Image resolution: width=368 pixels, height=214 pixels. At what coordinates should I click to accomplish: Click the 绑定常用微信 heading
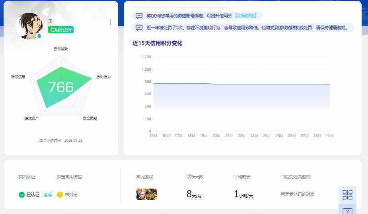[70, 177]
